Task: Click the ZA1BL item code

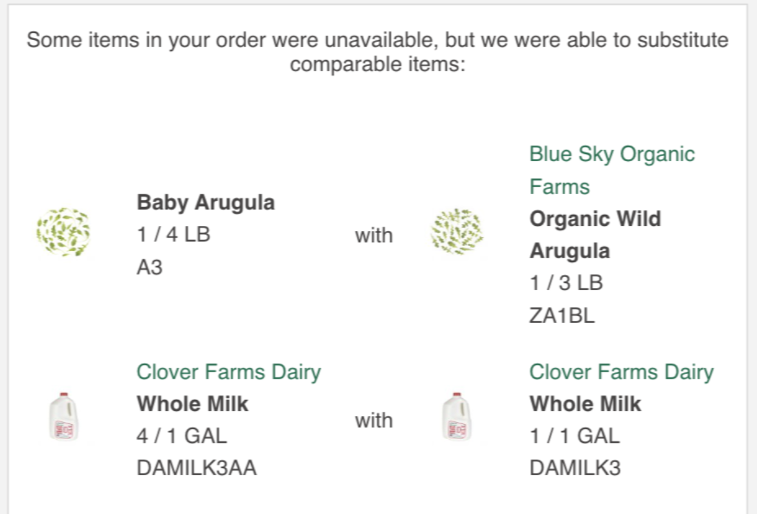Action: [562, 315]
